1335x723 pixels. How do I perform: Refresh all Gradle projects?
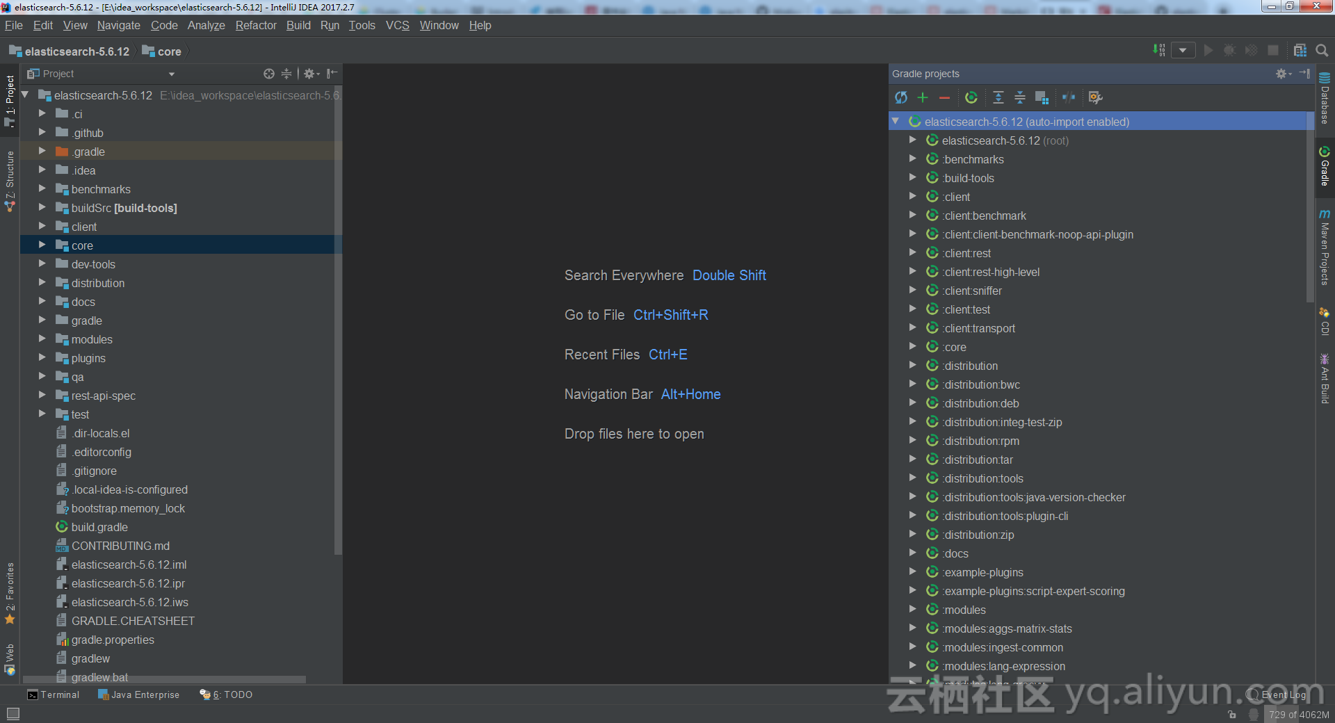tap(901, 98)
